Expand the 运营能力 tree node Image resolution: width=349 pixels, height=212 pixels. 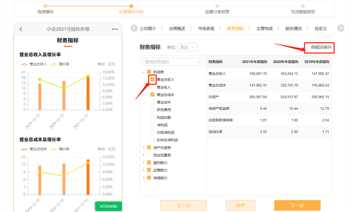(144, 170)
